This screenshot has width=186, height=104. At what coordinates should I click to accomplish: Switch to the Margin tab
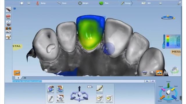point(83,3)
